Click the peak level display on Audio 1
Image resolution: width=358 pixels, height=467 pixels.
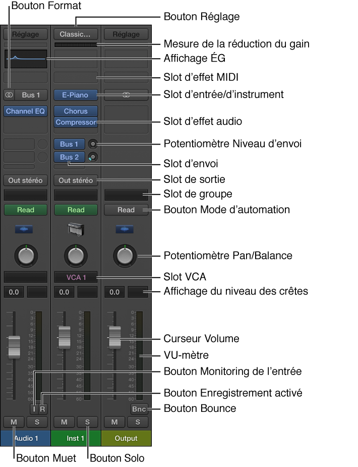coord(37,292)
